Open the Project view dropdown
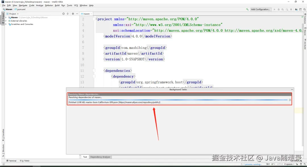 point(13,14)
